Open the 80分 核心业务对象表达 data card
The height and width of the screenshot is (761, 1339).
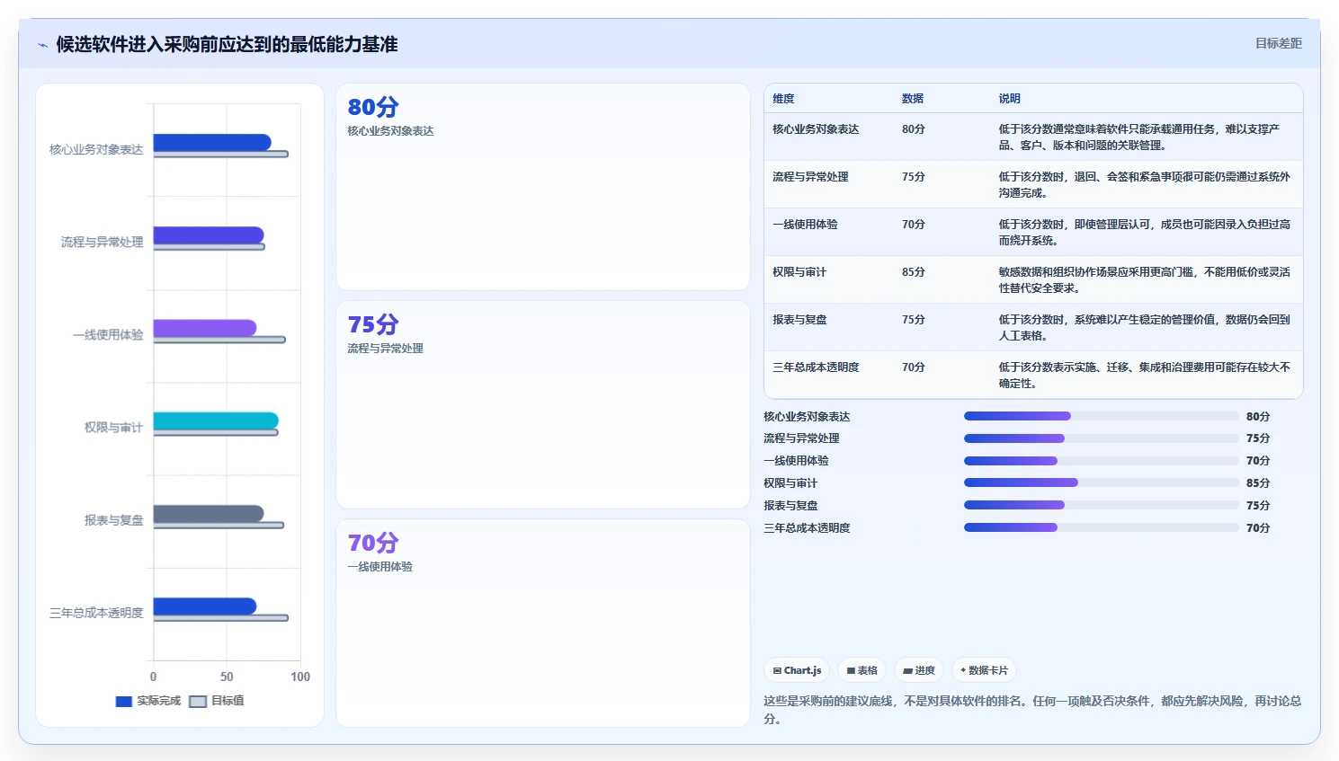543,187
